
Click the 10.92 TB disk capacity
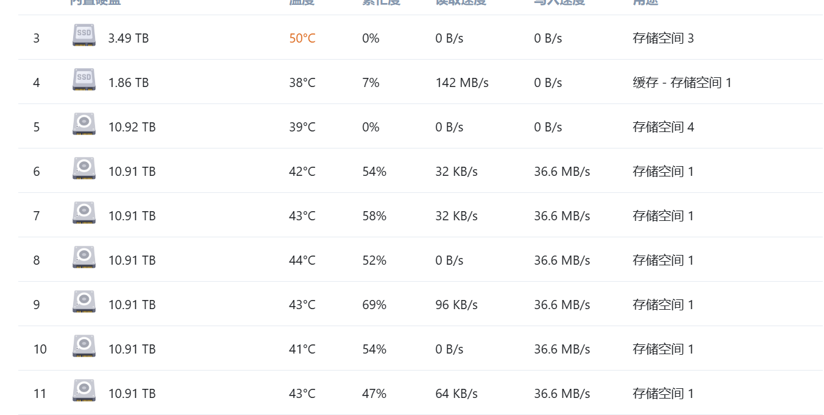[x=132, y=127]
